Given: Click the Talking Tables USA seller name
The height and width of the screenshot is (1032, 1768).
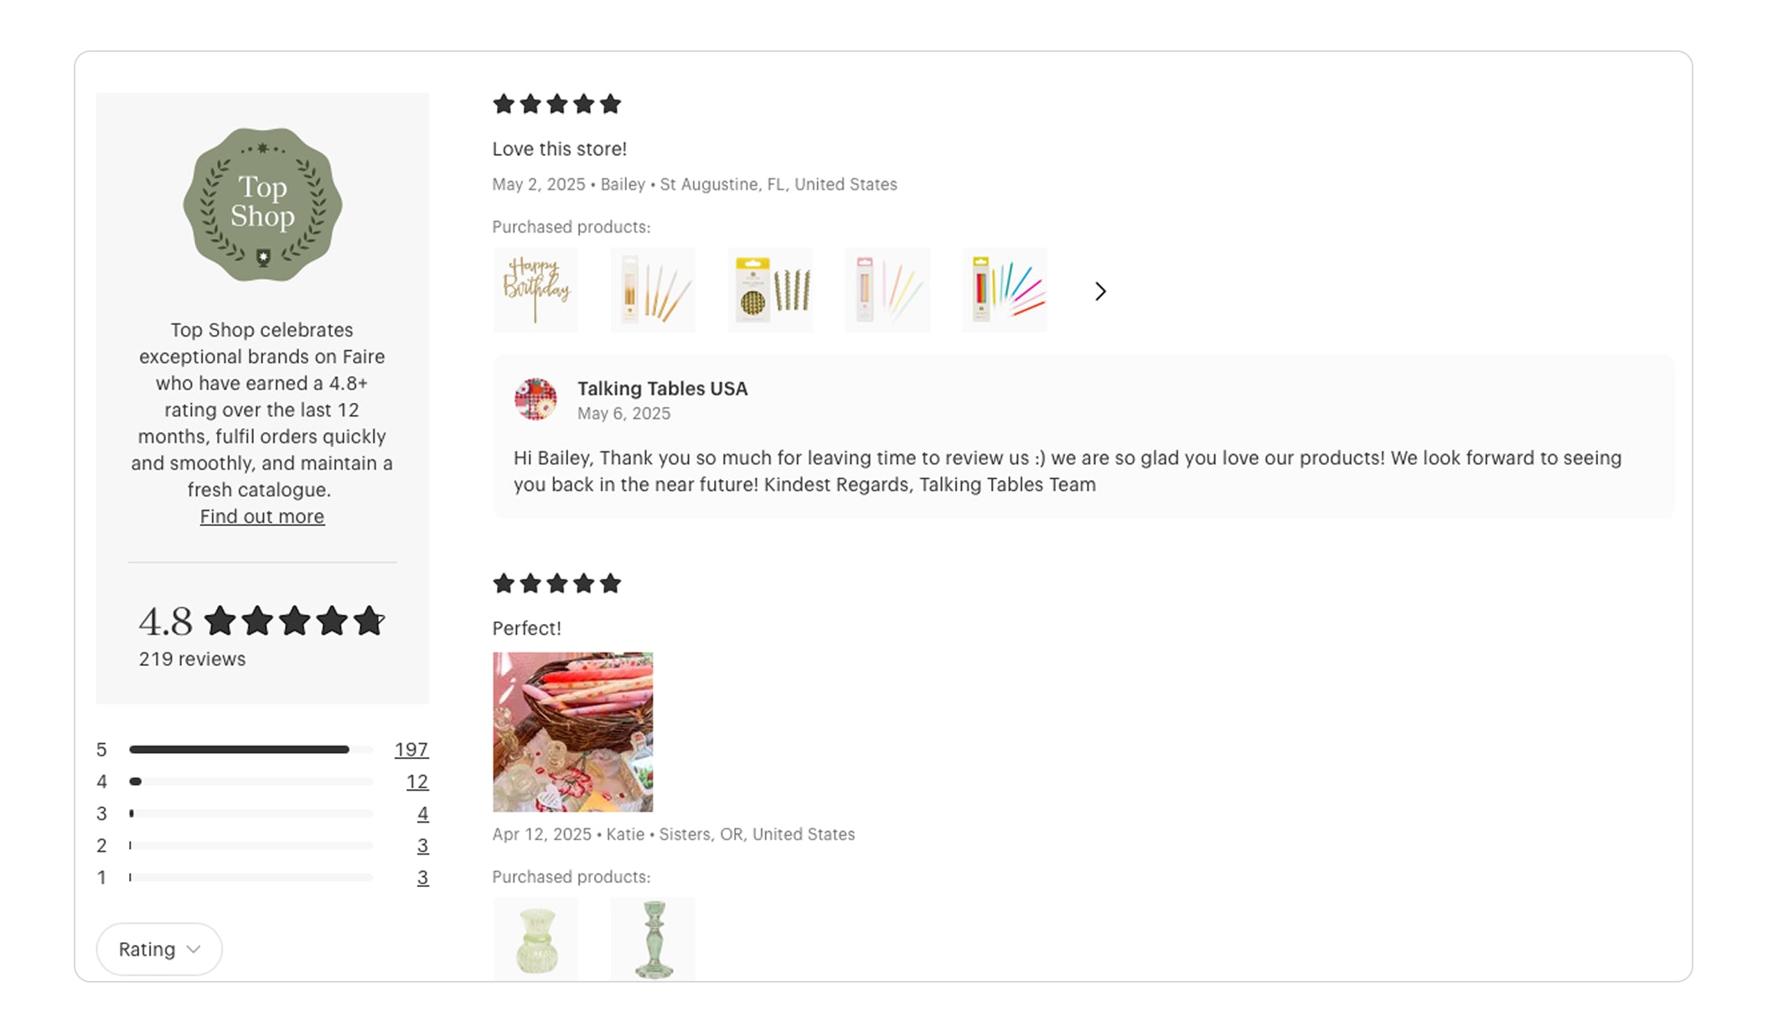Looking at the screenshot, I should [662, 389].
